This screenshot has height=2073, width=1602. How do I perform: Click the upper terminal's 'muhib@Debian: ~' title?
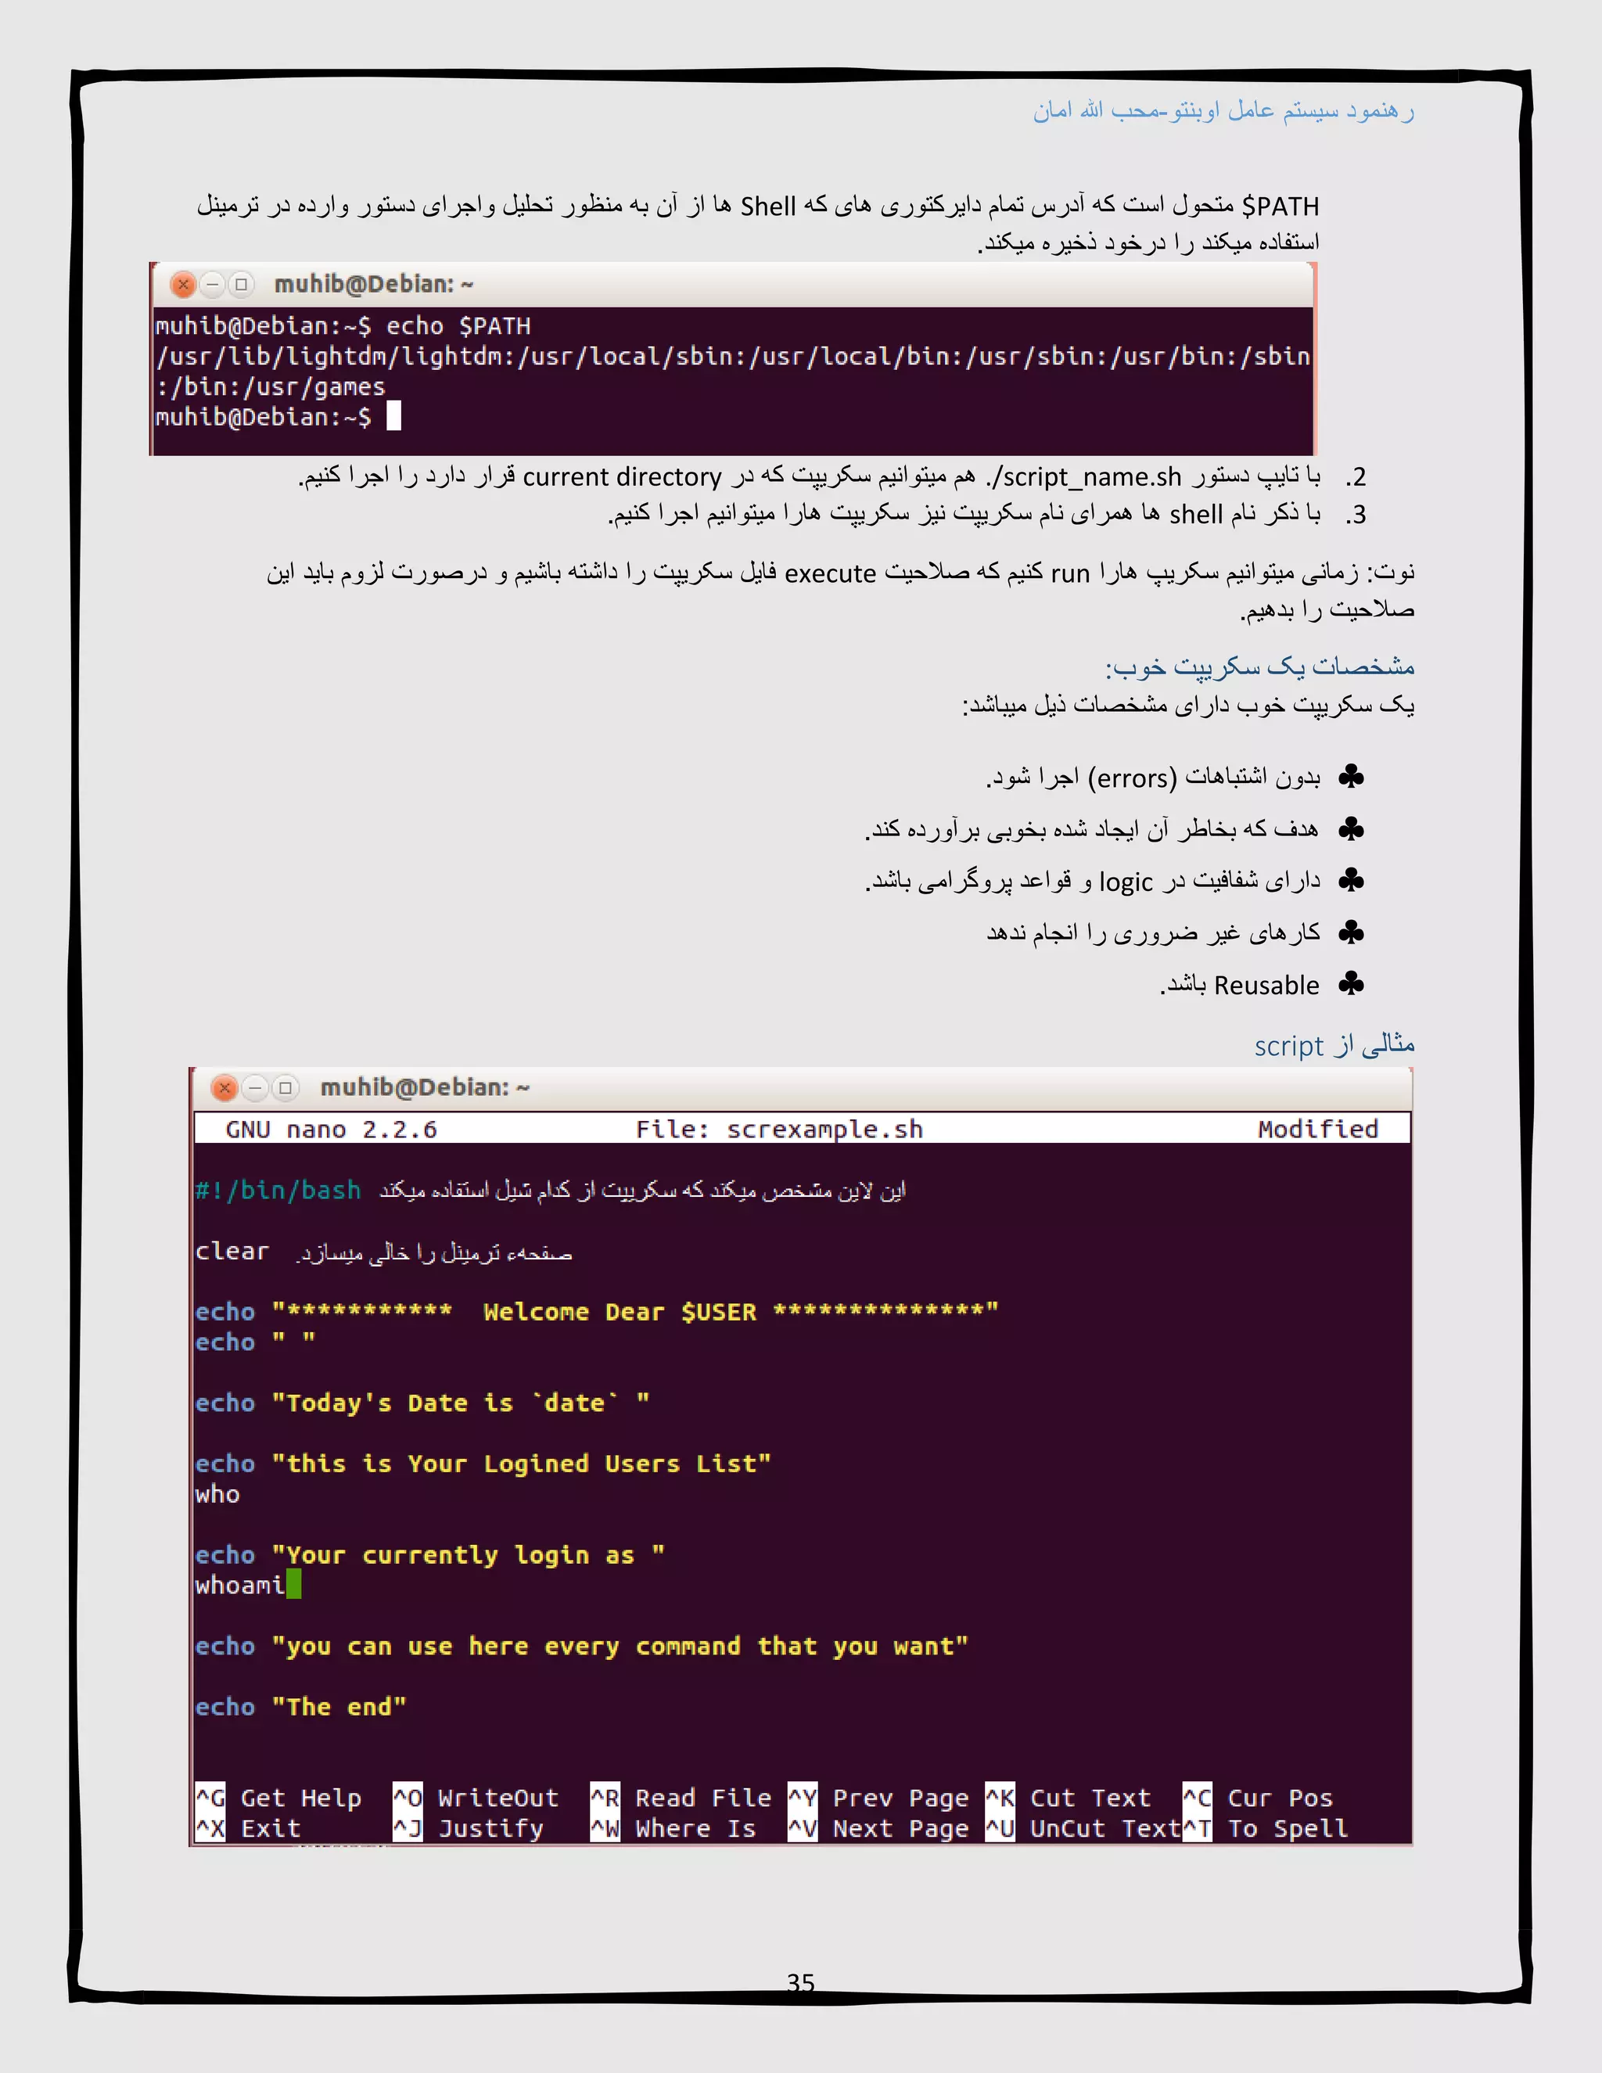[x=373, y=284]
